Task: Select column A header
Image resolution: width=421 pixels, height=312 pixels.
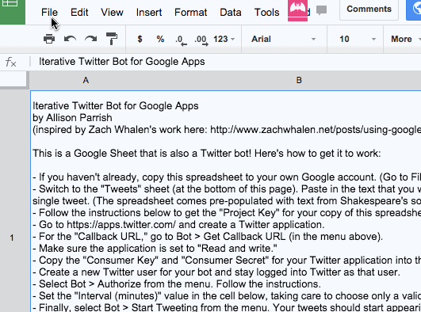Action: tap(86, 80)
